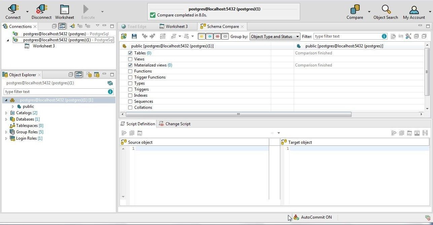The image size is (433, 225).
Task: Toggle link with editor in Object Explorer
Action: coord(78,75)
